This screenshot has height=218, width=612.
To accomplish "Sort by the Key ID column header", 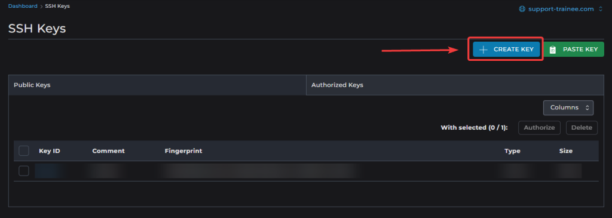I will (x=49, y=151).
